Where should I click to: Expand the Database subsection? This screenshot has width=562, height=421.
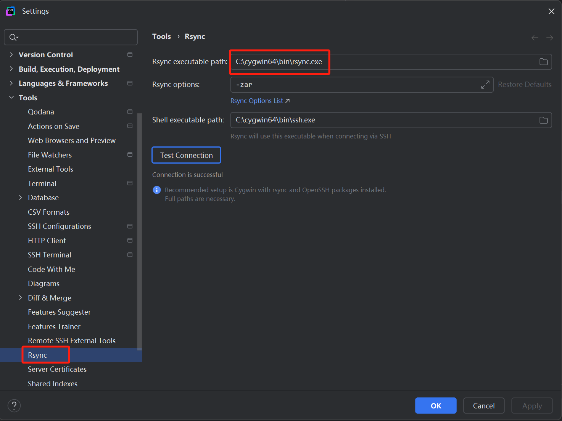[21, 198]
